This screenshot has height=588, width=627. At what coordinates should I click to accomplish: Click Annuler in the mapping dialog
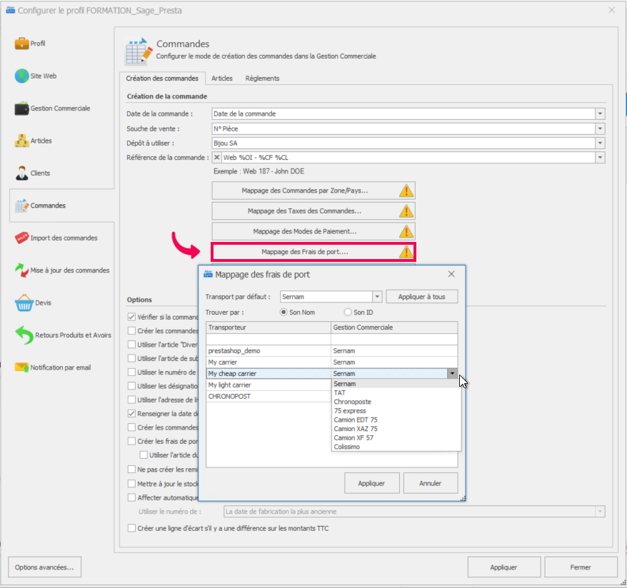(430, 483)
